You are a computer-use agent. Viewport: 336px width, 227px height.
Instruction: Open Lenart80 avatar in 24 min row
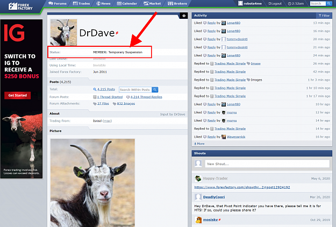coord(224,55)
